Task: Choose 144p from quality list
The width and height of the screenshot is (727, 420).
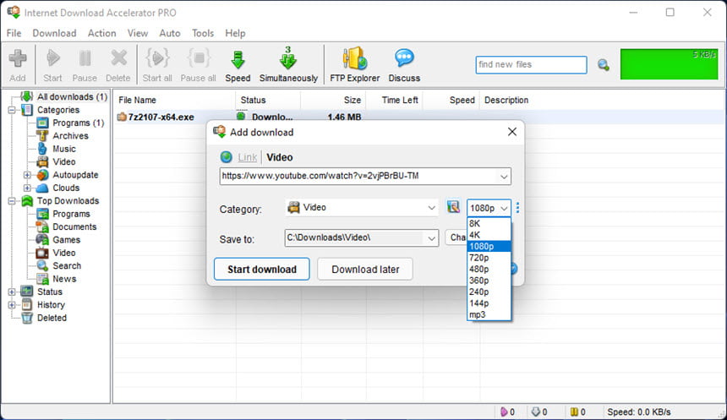Action: click(489, 303)
